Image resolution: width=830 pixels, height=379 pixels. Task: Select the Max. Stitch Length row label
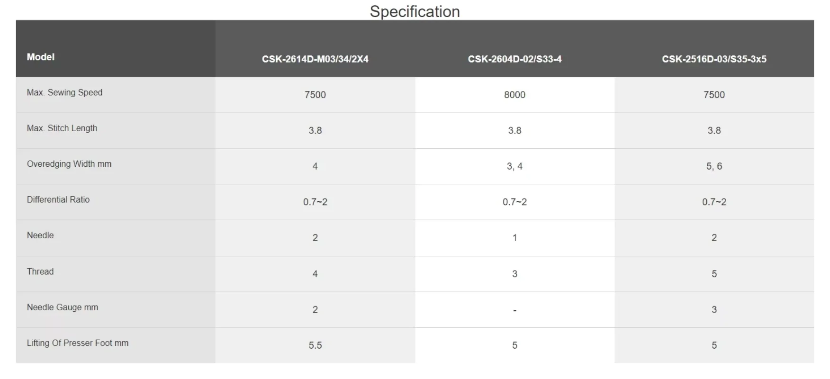coord(62,128)
